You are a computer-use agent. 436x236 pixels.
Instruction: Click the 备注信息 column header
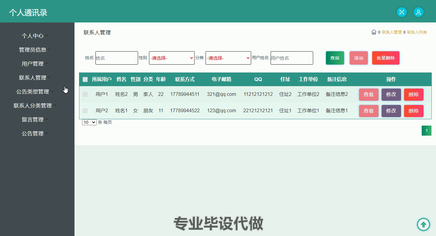pos(337,79)
